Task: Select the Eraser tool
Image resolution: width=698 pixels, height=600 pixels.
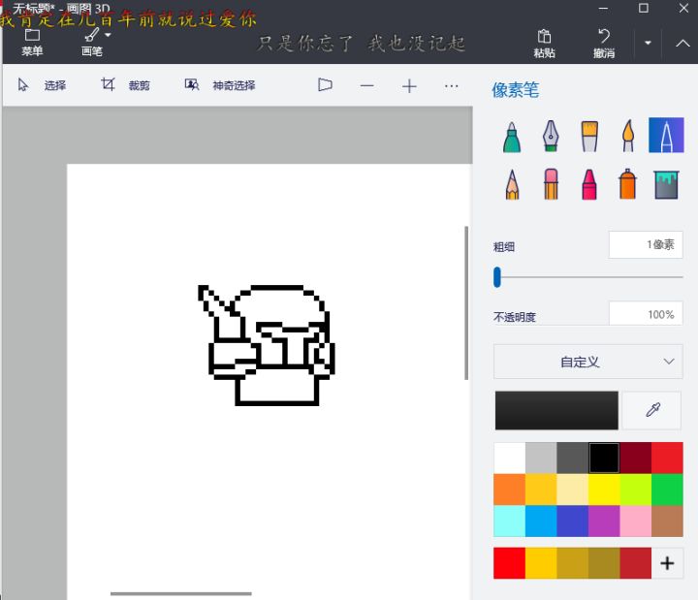Action: point(551,184)
